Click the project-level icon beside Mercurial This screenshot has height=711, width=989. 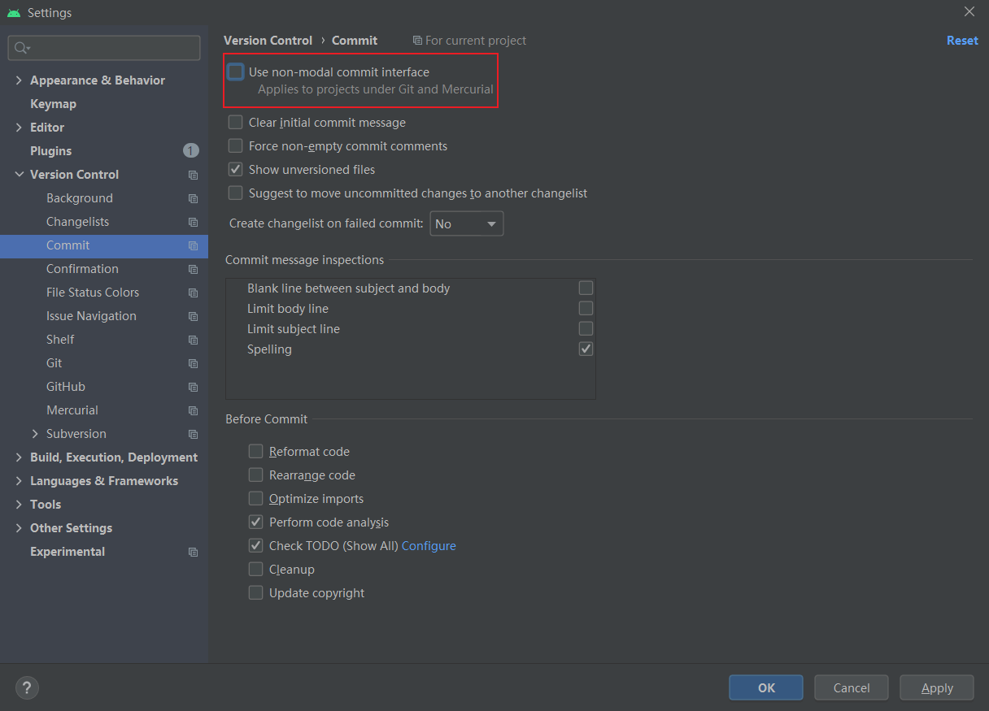click(193, 410)
